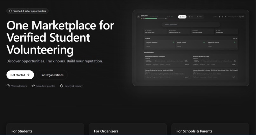The height and width of the screenshot is (135, 256).
Task: Click the theme toggle icon beside the bell
Action: 219,17
